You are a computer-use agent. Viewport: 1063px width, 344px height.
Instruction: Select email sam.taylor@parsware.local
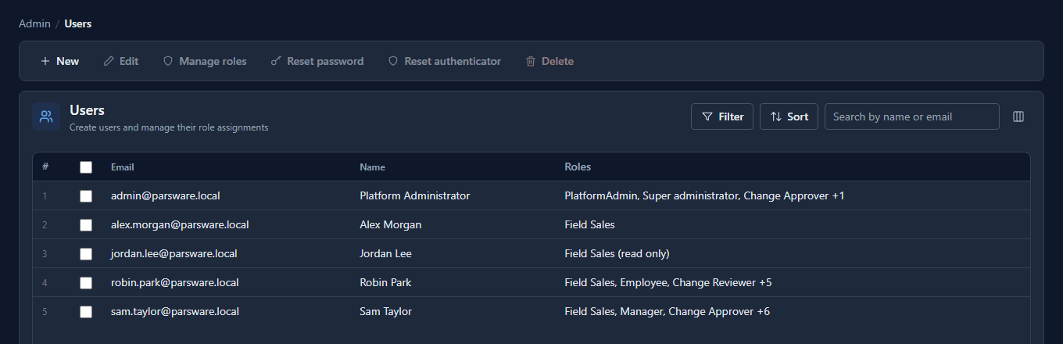175,311
